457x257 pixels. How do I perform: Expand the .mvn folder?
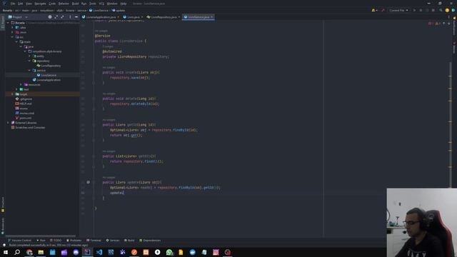click(x=12, y=32)
